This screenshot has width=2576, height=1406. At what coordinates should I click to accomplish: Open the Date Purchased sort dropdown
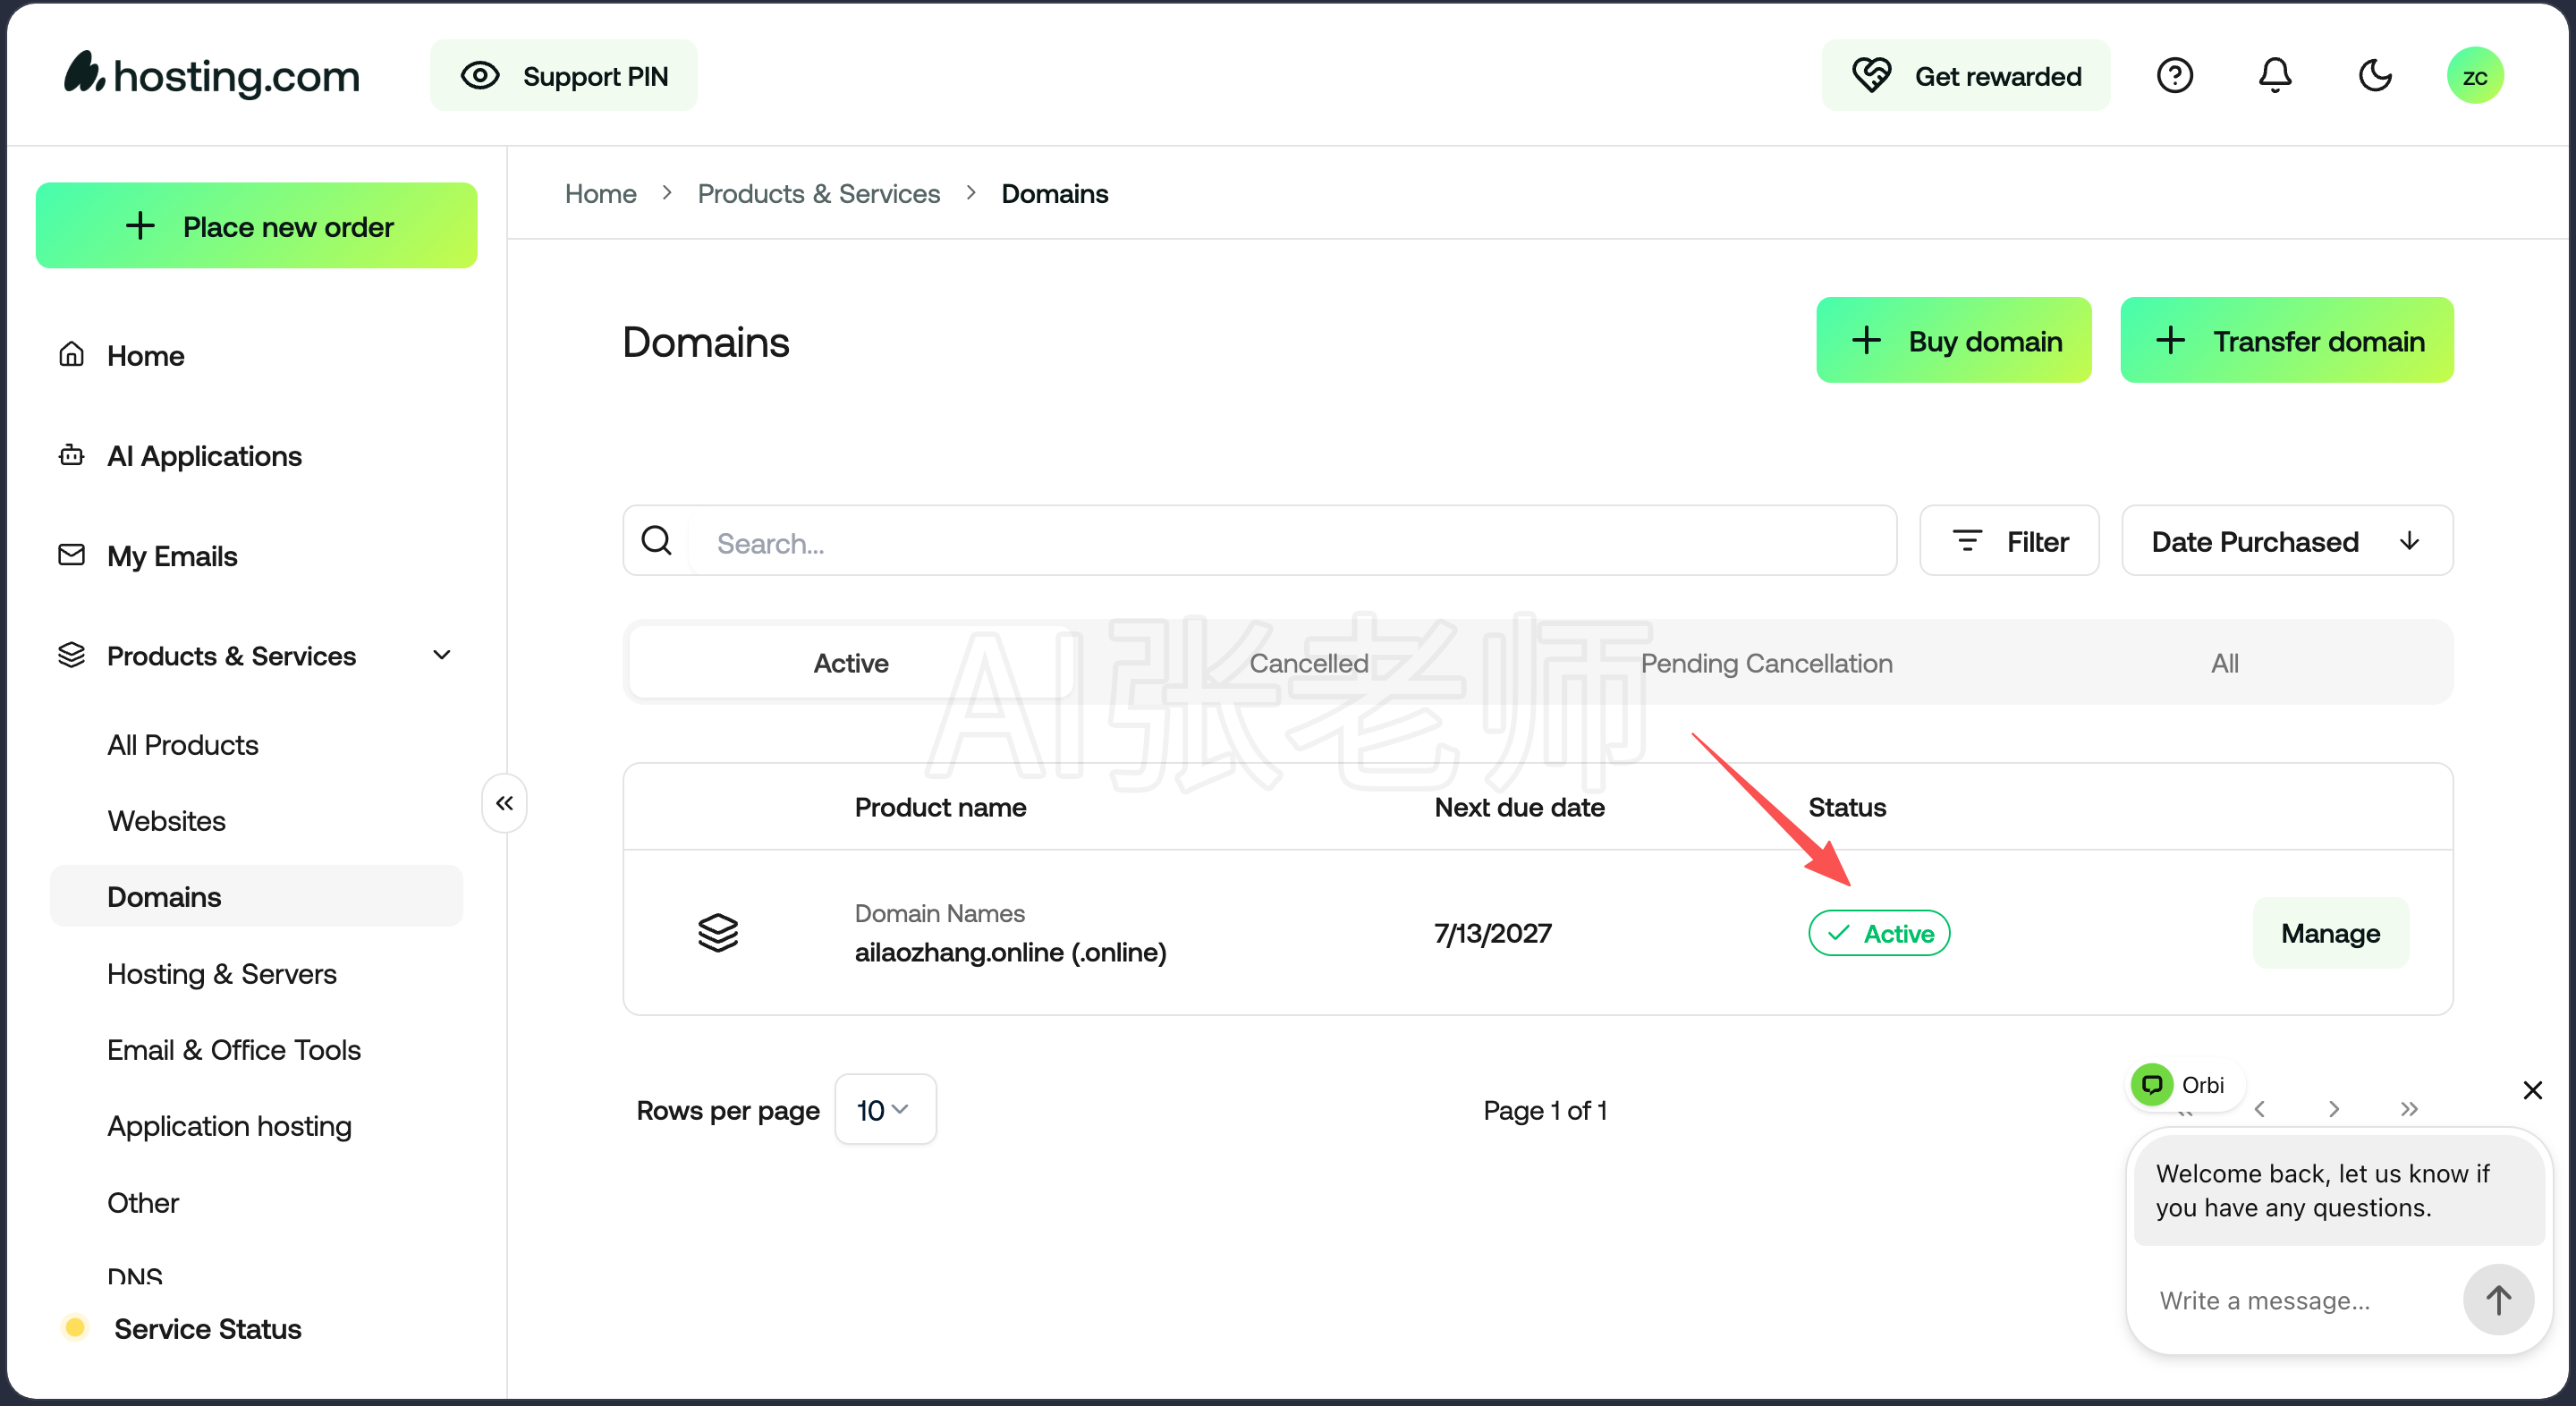point(2288,541)
